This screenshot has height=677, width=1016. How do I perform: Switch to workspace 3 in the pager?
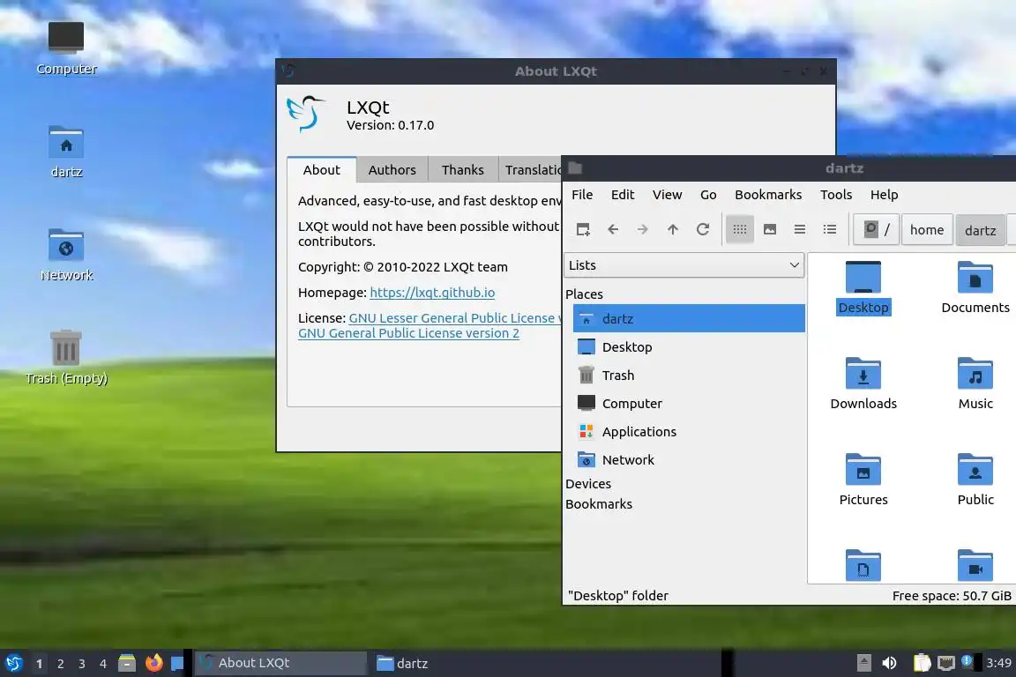(x=82, y=664)
